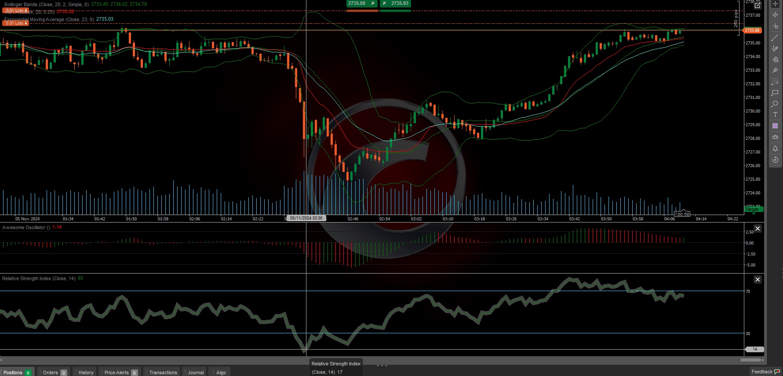Take a chart snapshot with camera icon

point(775,137)
